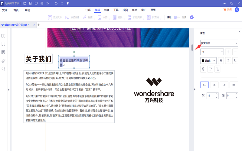242x151 pixels.
Task: Select center text alignment
Action: point(214,85)
